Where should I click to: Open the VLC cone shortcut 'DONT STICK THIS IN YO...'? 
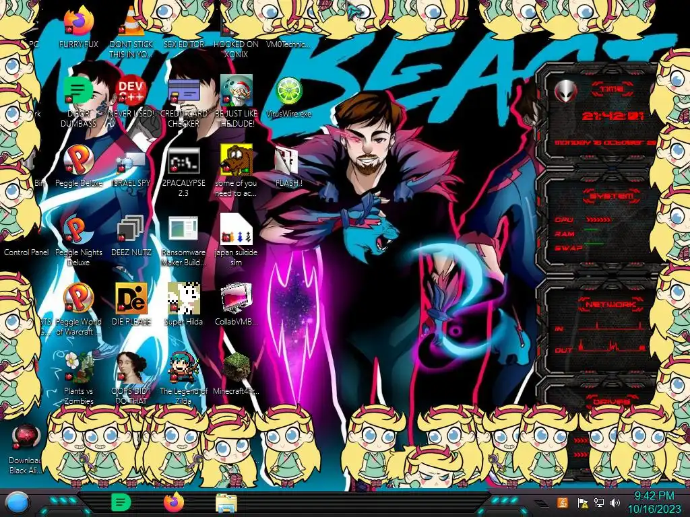pyautogui.click(x=131, y=21)
